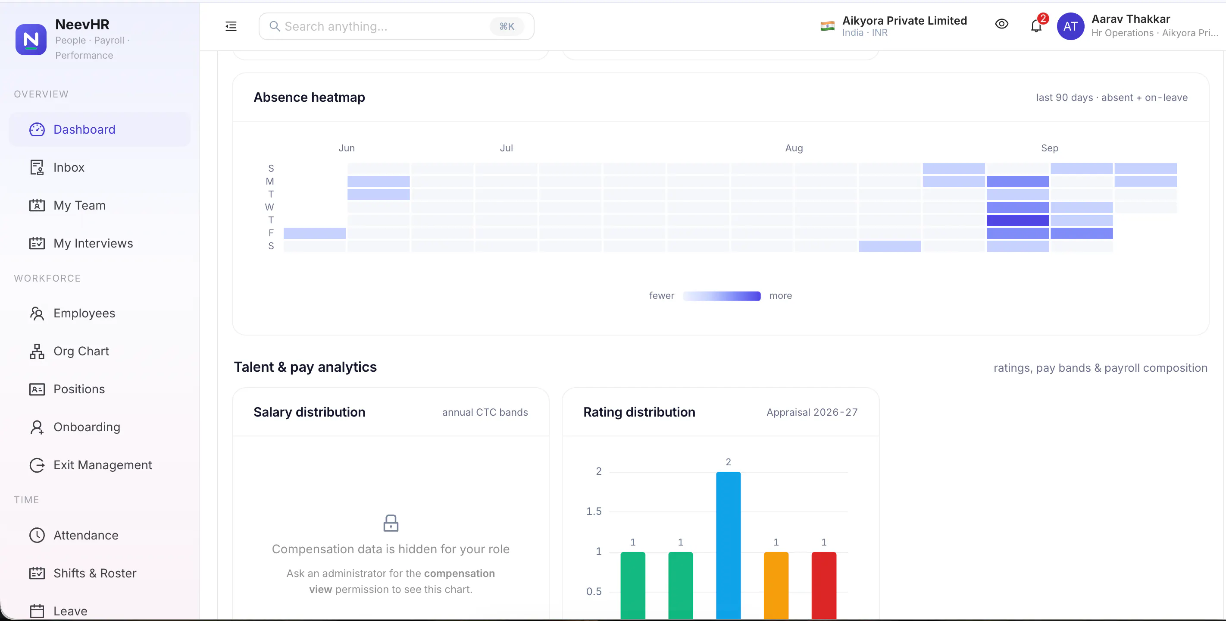Open the Inbox menu item

[x=100, y=168]
